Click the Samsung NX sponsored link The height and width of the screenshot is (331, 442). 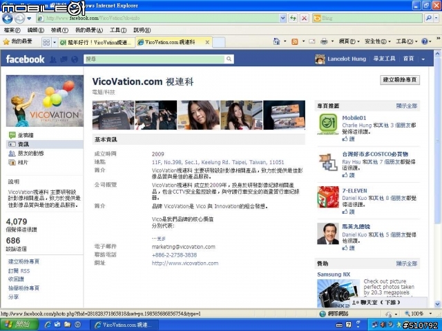tap(334, 274)
